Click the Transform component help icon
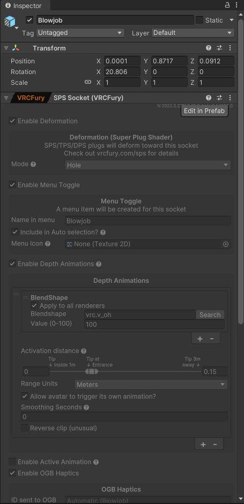Viewport: 244px width, 504px height. pyautogui.click(x=209, y=48)
